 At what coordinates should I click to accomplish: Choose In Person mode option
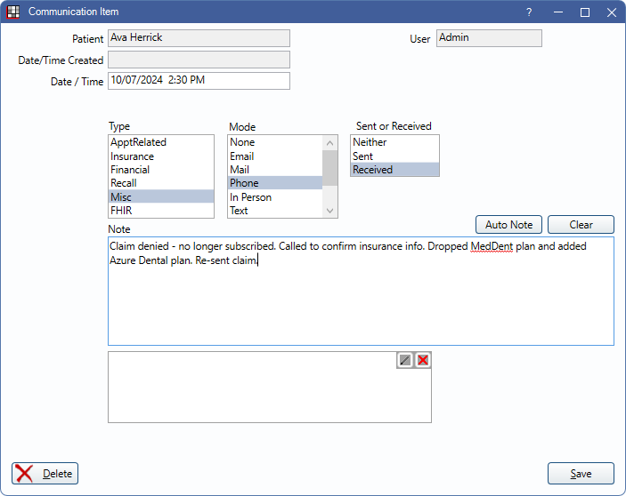250,197
